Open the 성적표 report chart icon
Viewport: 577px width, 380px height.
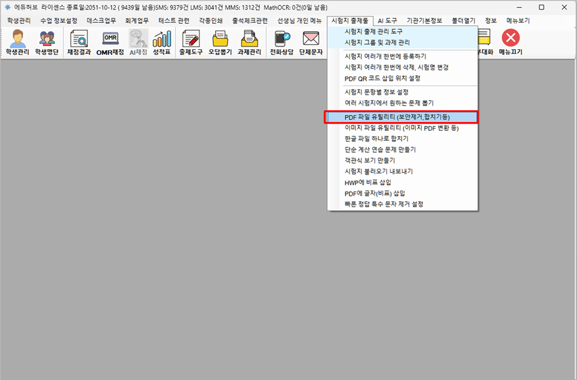tap(161, 41)
